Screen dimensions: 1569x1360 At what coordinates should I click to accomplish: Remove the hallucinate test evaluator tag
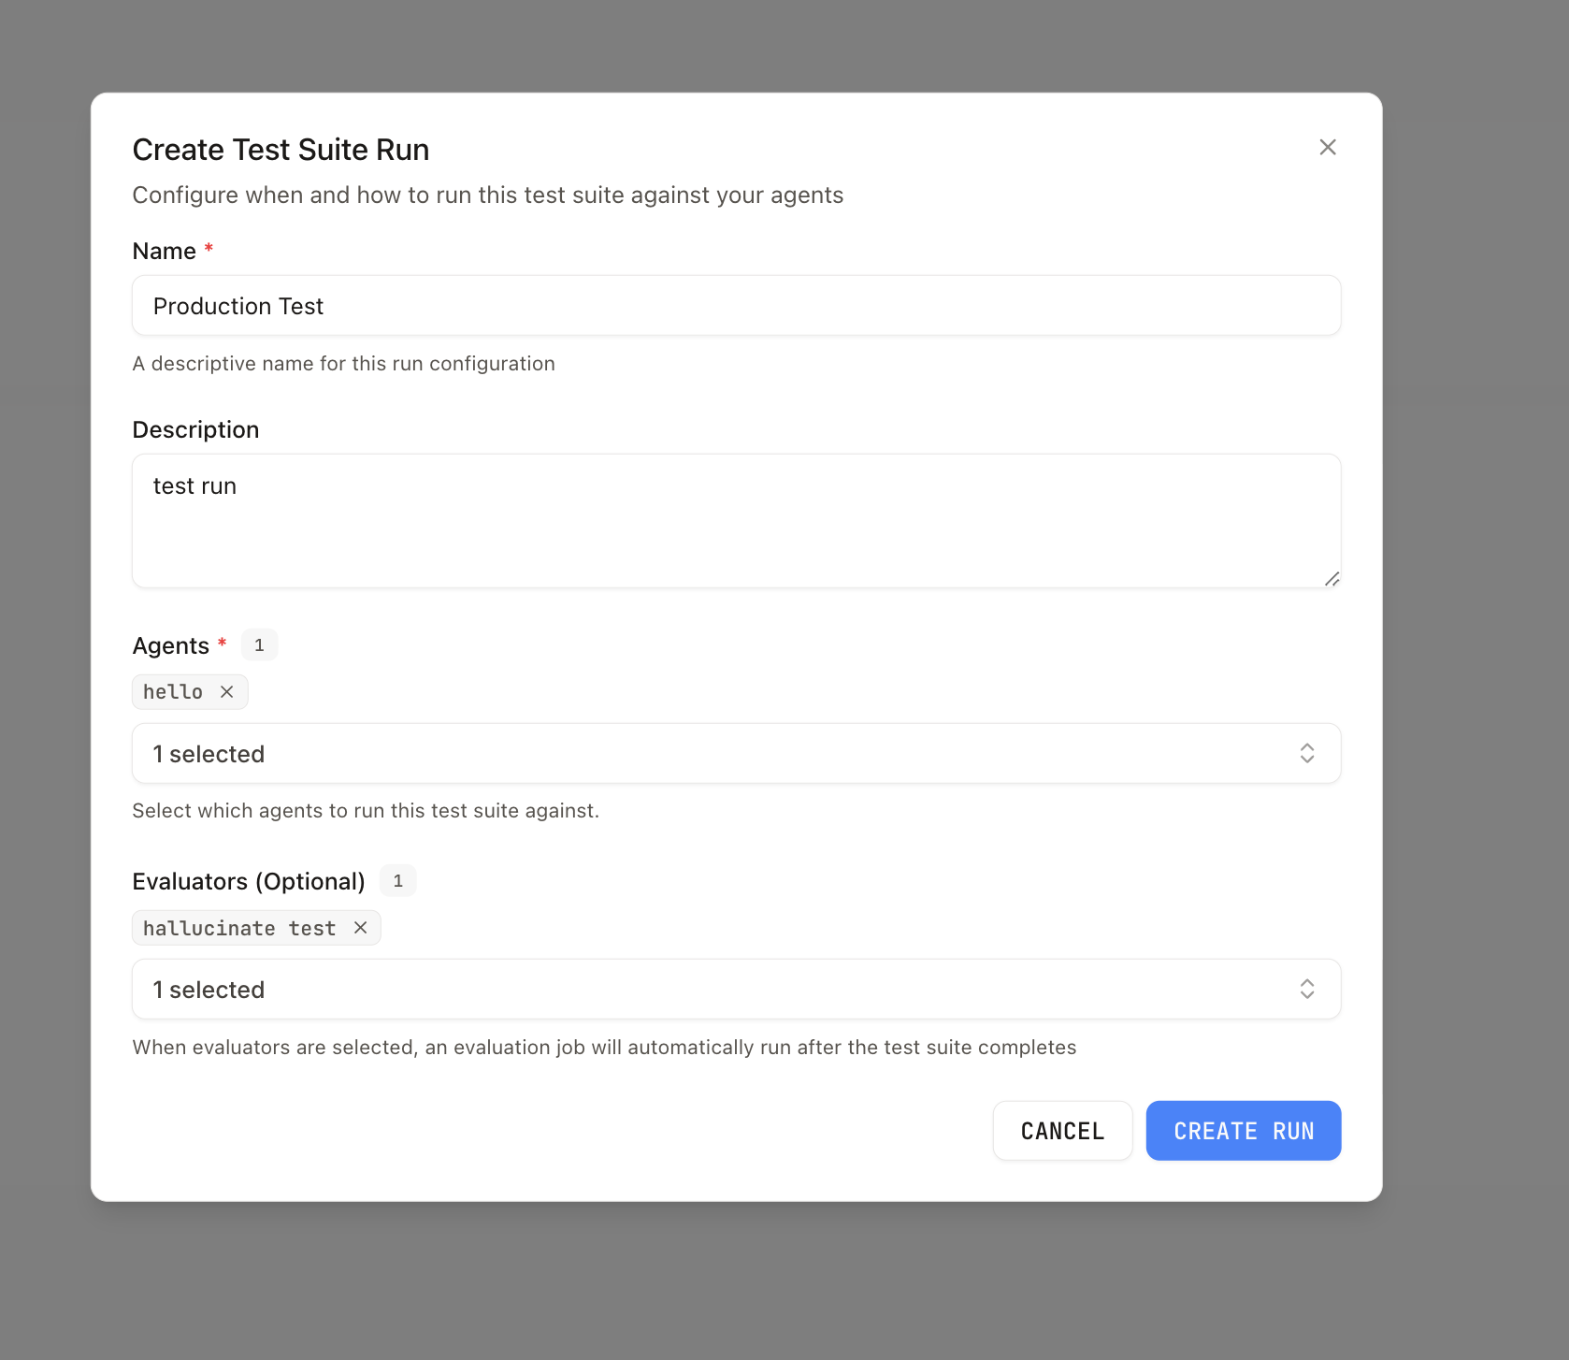[x=360, y=928]
